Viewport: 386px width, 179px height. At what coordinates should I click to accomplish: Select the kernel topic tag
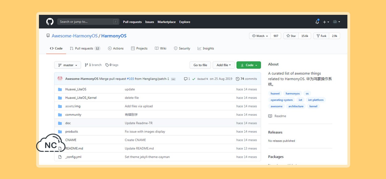(x=313, y=106)
